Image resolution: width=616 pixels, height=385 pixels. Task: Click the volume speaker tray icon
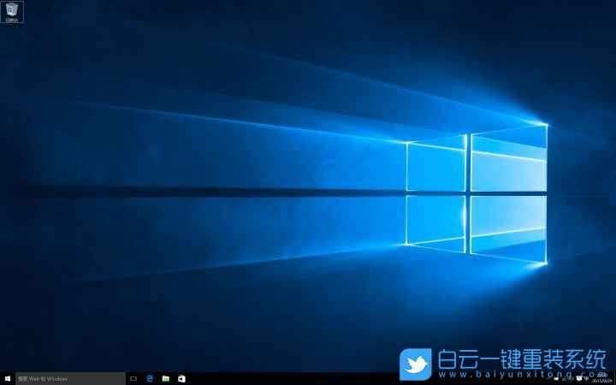[x=571, y=378]
